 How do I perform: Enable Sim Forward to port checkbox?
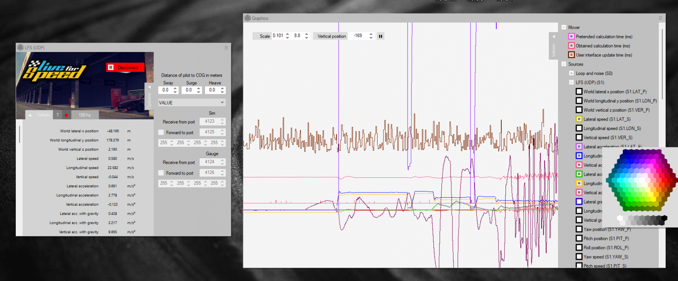pos(161,132)
